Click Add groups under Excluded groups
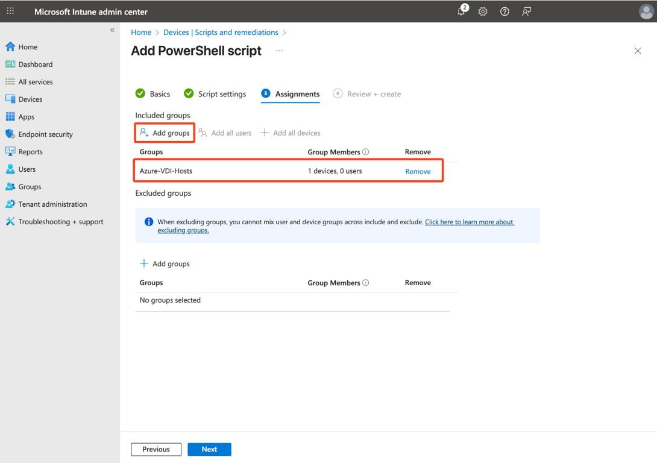 165,263
